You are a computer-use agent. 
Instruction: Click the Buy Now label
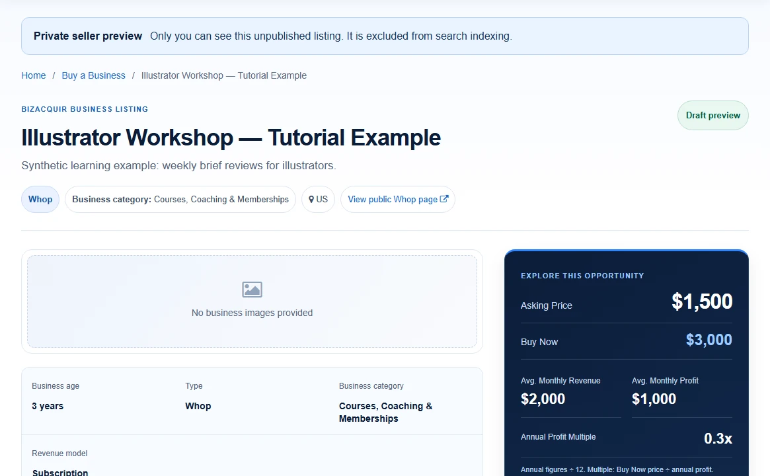(x=539, y=342)
